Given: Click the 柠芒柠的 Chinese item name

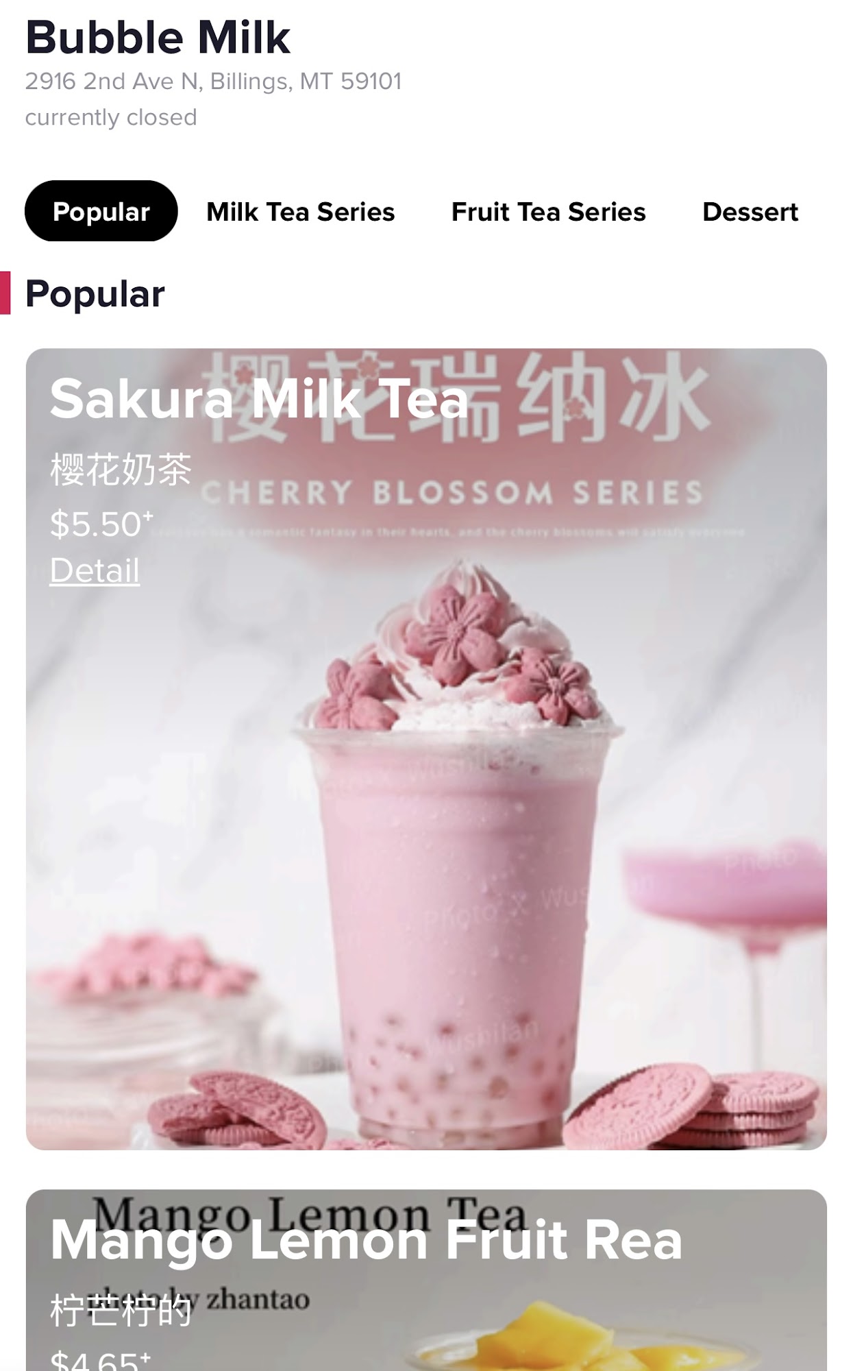Looking at the screenshot, I should click(121, 1311).
